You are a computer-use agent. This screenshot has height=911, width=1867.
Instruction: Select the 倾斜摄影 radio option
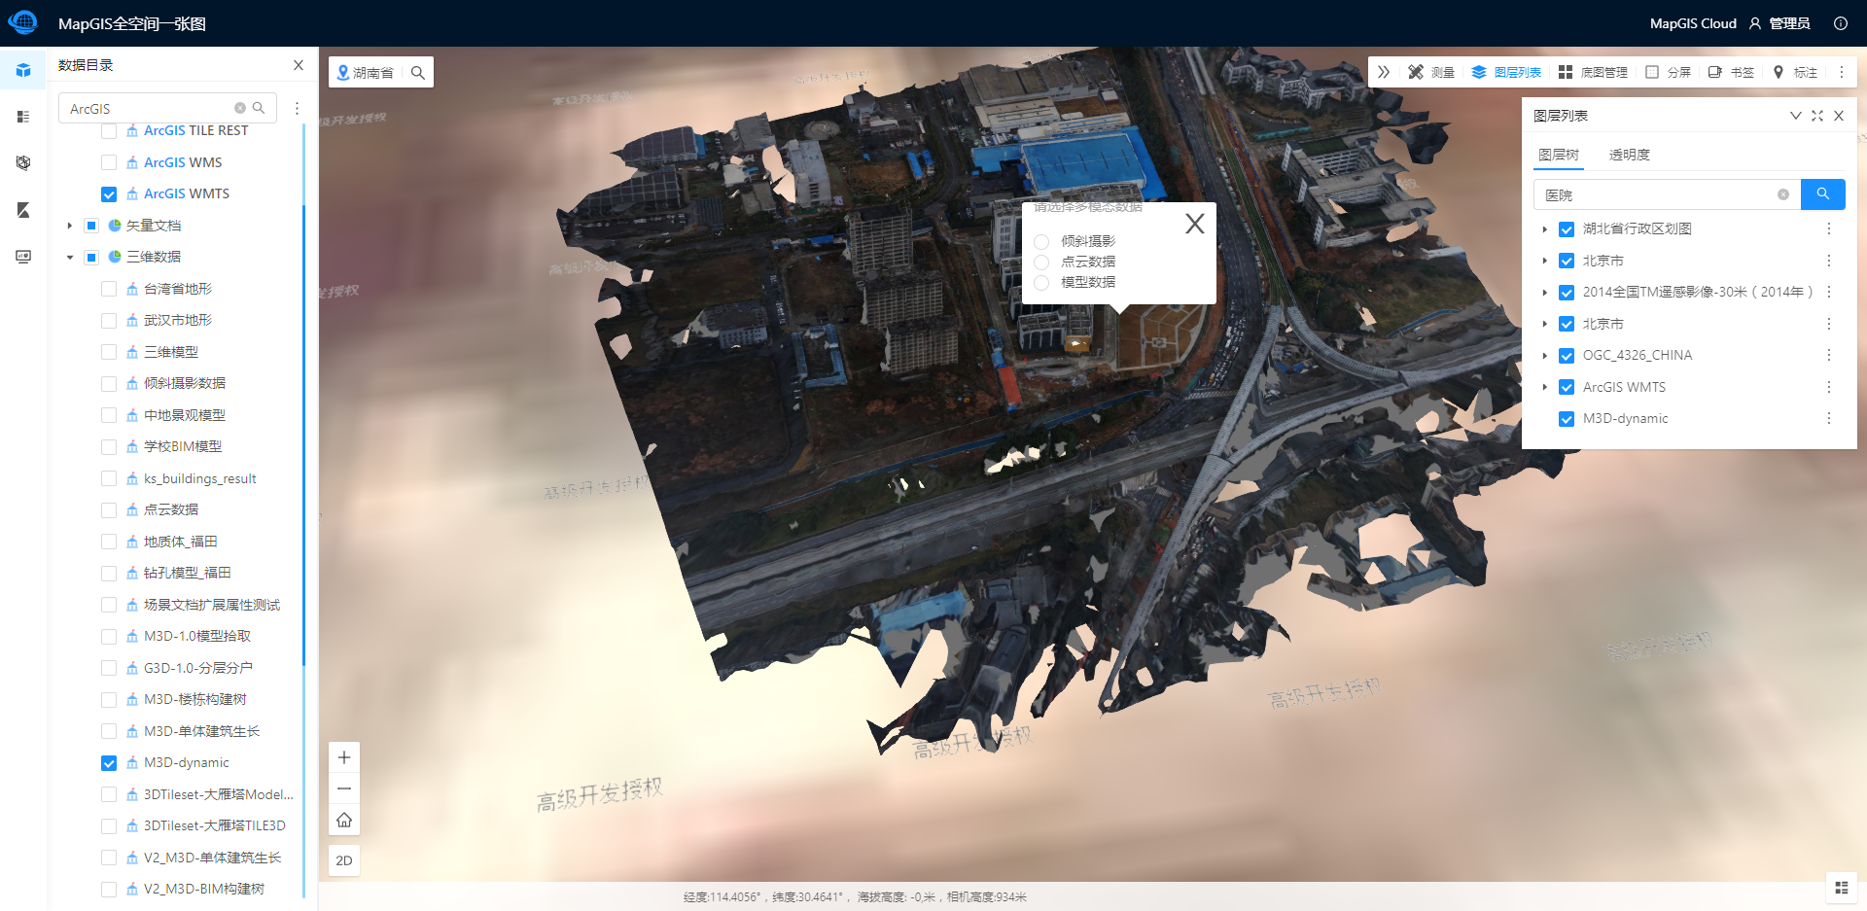click(x=1041, y=241)
